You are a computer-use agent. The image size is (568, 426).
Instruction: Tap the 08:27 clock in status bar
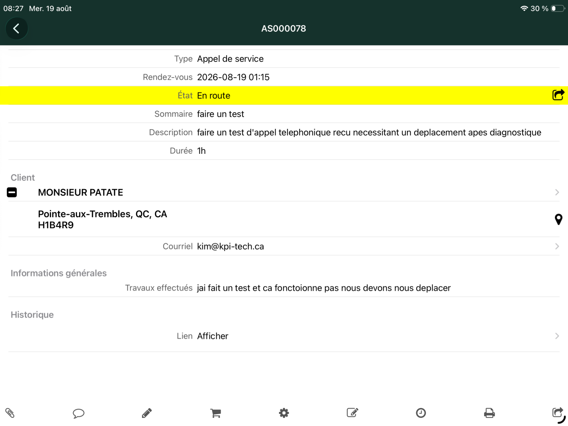(x=14, y=8)
